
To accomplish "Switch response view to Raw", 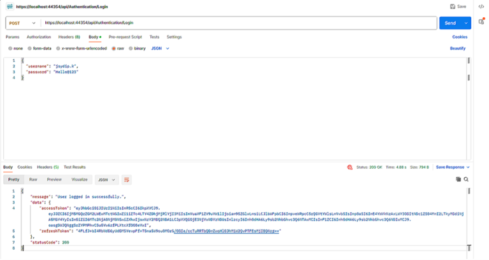I will pos(33,180).
